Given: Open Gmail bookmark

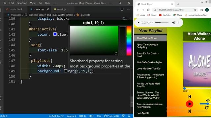Looking at the screenshot, I should pos(152,15).
